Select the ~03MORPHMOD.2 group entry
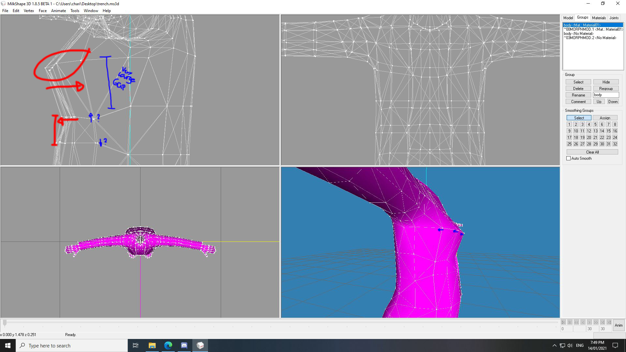This screenshot has width=626, height=352. click(593, 38)
